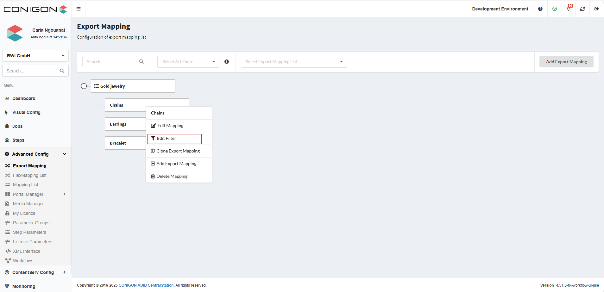Image resolution: width=604 pixels, height=292 pixels.
Task: Open the BWI GmbH company dropdown
Action: (x=35, y=56)
